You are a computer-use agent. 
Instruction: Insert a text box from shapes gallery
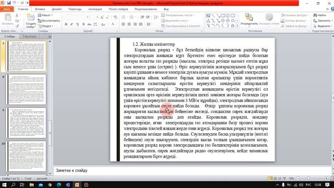point(208,16)
